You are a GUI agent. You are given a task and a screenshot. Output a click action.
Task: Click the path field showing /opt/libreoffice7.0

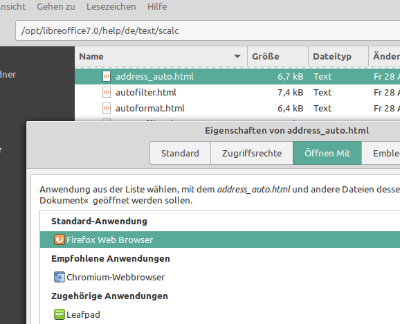[x=208, y=30]
